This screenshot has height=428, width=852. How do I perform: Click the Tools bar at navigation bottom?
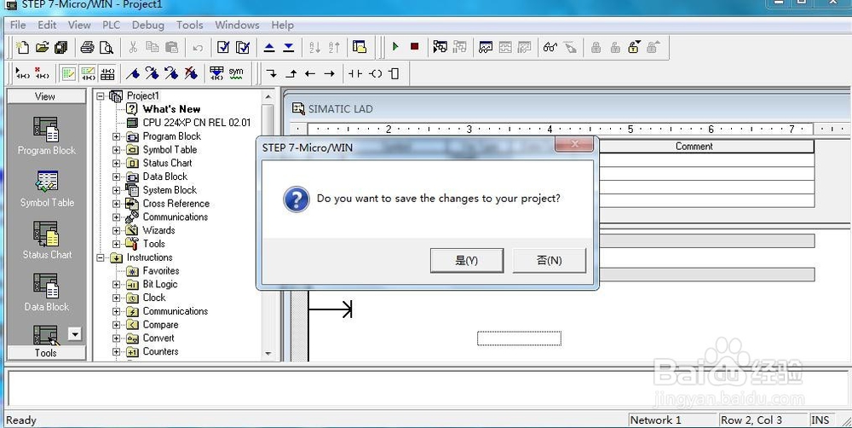pos(46,353)
